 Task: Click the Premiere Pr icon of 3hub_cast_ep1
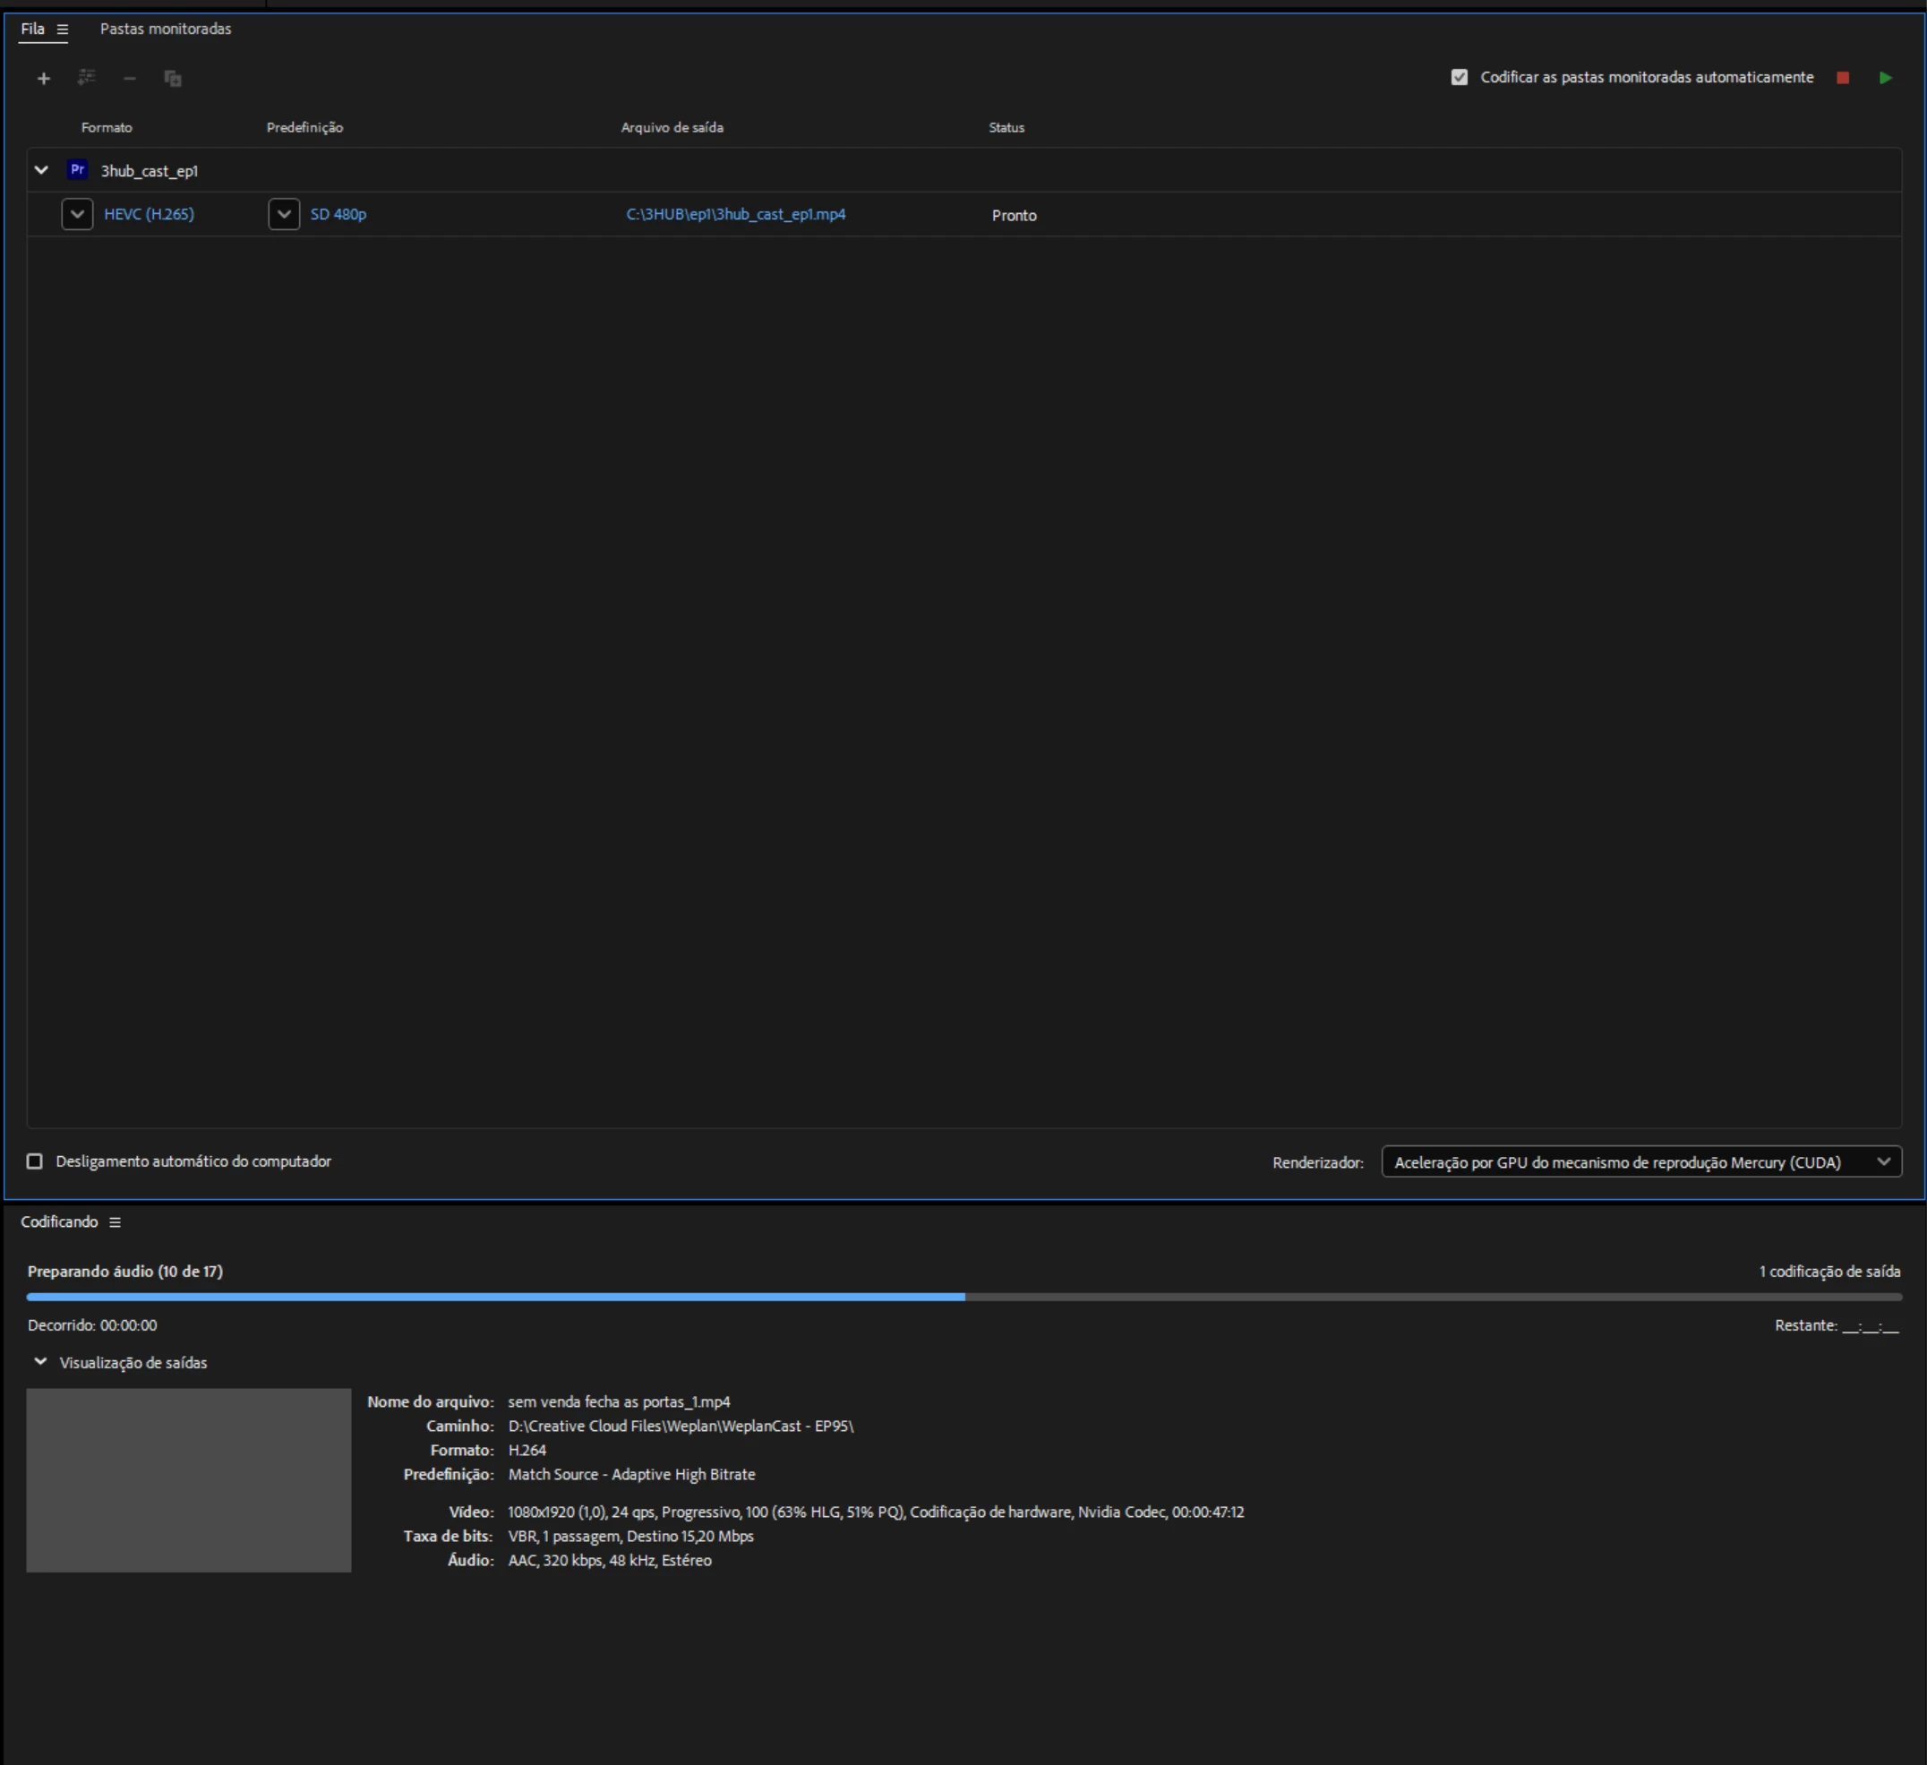point(77,170)
